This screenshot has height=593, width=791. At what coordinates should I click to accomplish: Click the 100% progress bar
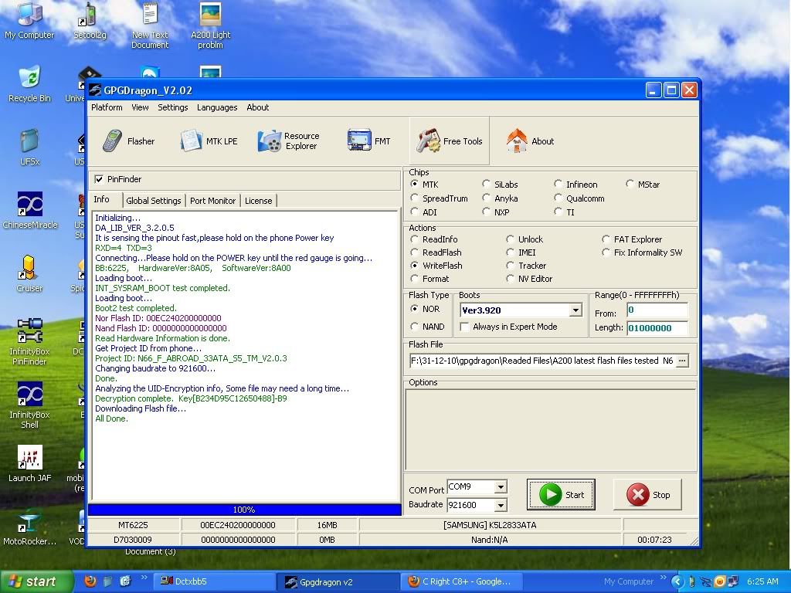point(245,510)
